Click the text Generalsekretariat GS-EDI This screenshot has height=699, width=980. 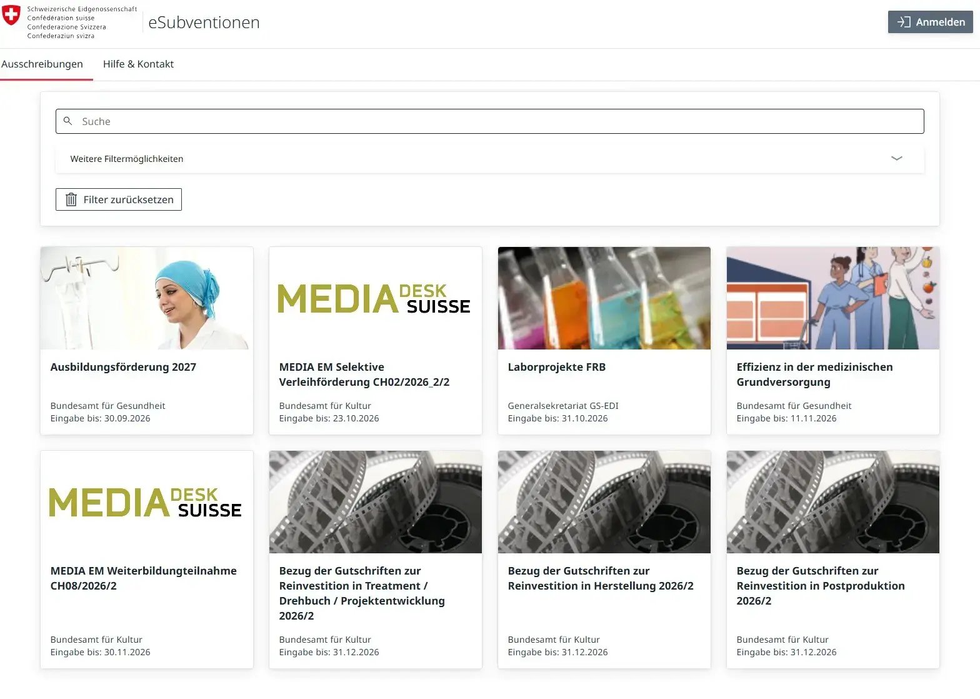563,406
